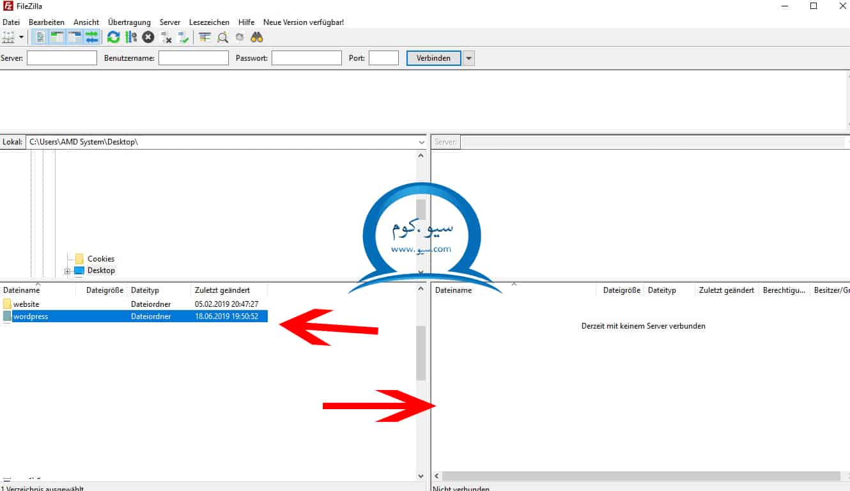Expand the local path dropdown

coord(422,142)
